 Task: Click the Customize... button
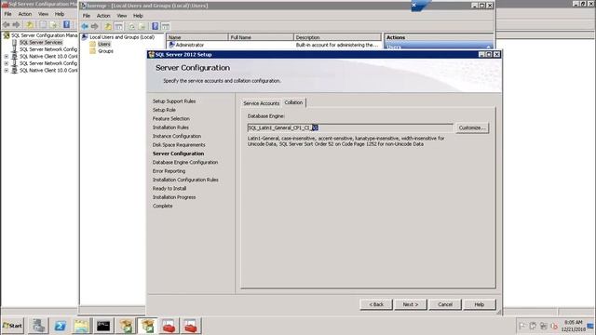point(472,127)
